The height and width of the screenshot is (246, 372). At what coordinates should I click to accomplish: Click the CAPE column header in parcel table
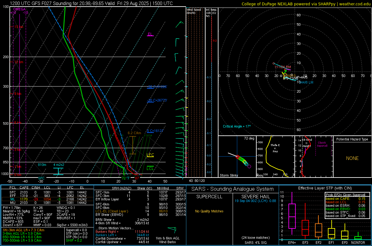24,188
